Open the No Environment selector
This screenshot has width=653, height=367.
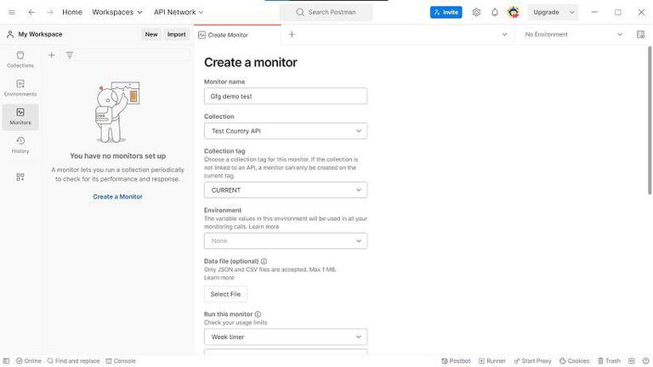coord(573,35)
